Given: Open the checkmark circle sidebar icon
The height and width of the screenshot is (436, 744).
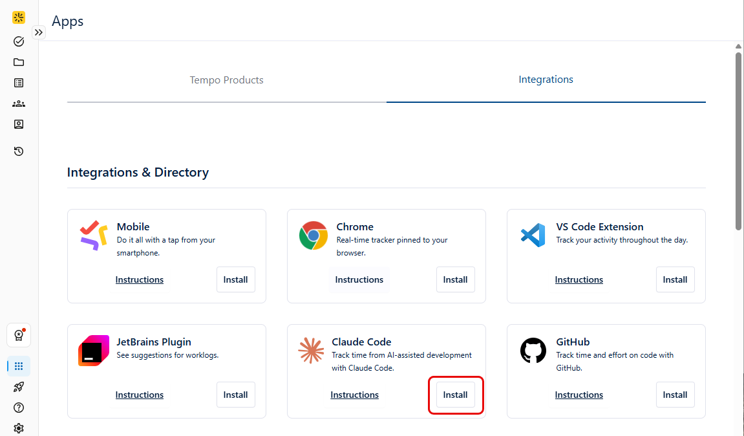Looking at the screenshot, I should click(19, 41).
